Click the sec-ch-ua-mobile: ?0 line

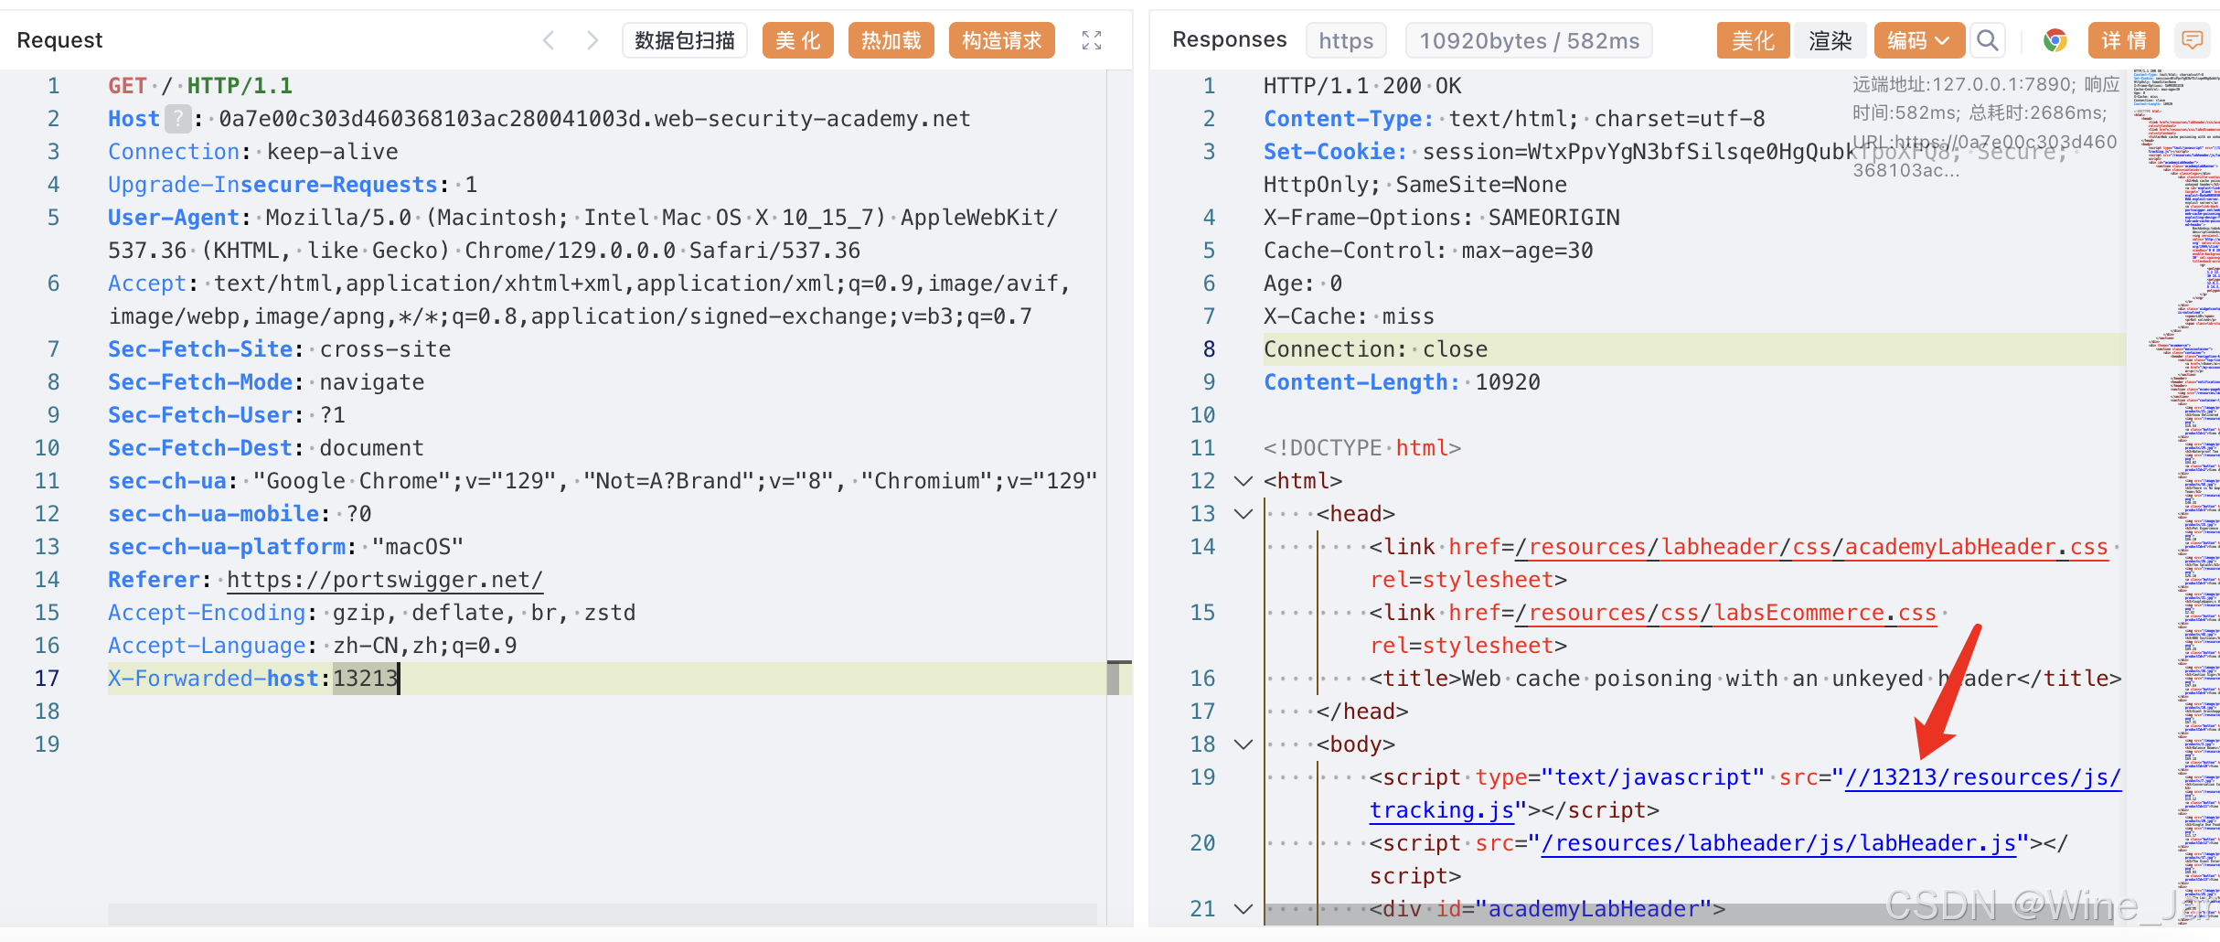240,514
